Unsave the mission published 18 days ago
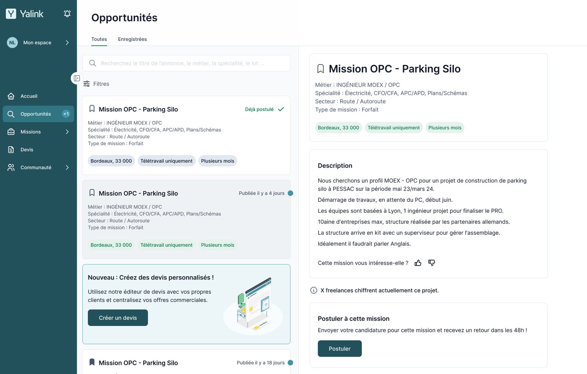Viewport: 587px width, 374px height. (x=92, y=362)
